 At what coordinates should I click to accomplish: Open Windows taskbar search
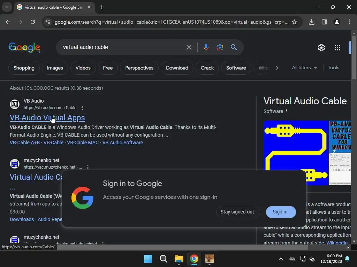click(x=164, y=259)
